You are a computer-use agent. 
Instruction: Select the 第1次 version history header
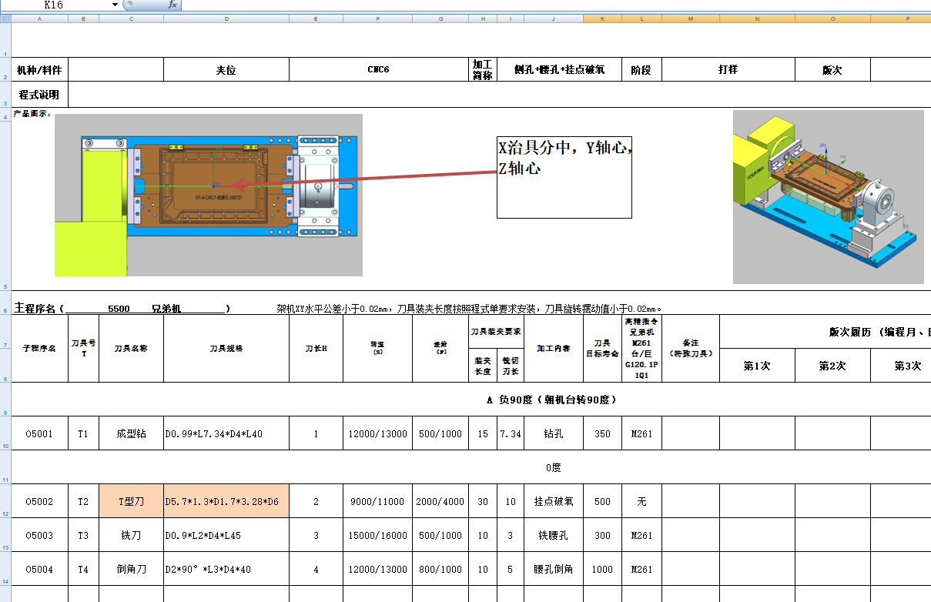point(755,365)
